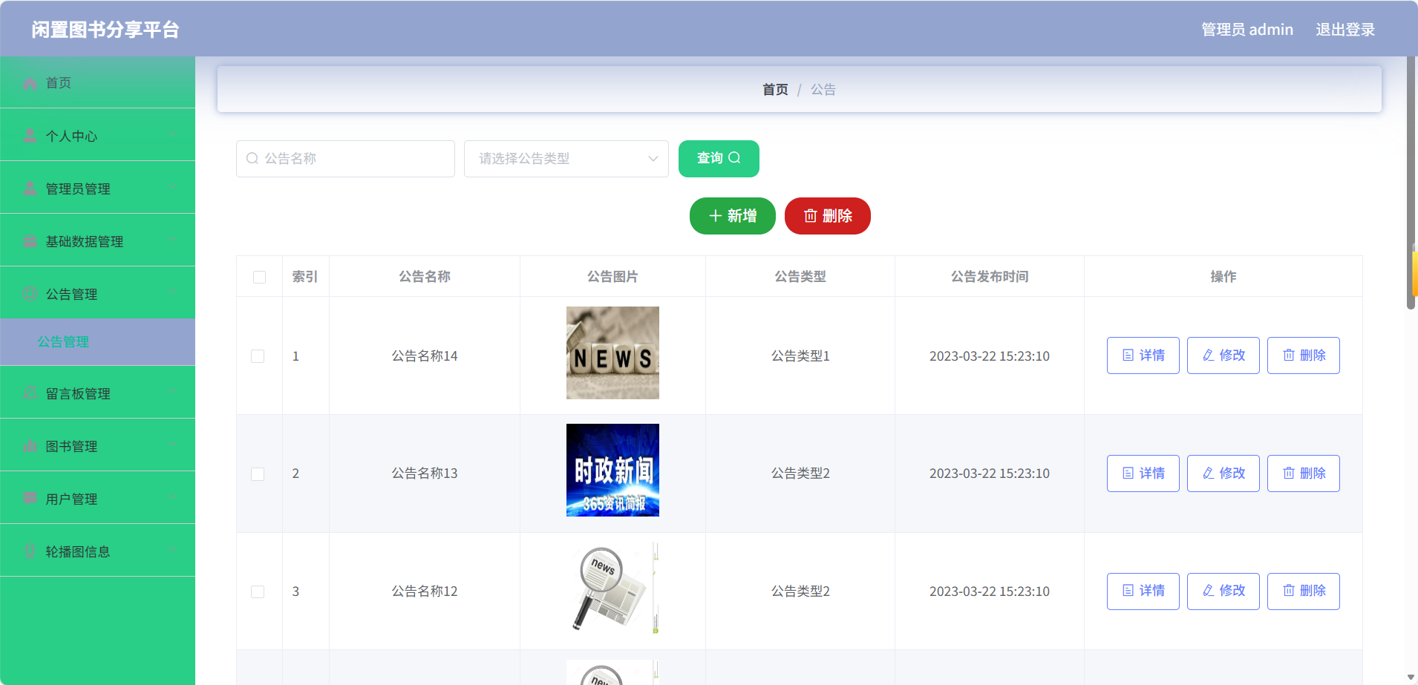Click the 详情 document icon for 公告名称12

1128,591
